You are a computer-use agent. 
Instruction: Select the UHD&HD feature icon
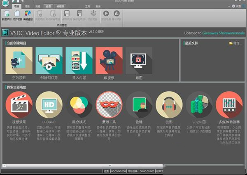tap(49, 105)
